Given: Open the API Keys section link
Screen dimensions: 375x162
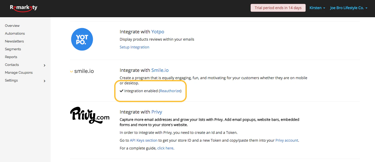Looking at the screenshot, I should 144,140.
